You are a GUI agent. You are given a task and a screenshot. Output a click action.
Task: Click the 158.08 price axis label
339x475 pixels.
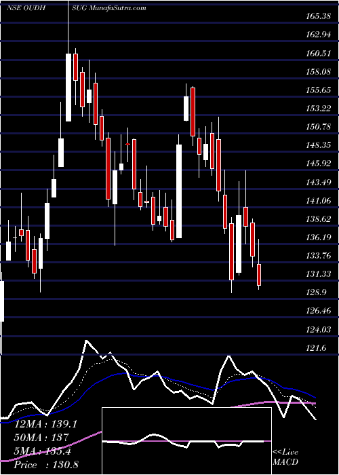point(318,72)
